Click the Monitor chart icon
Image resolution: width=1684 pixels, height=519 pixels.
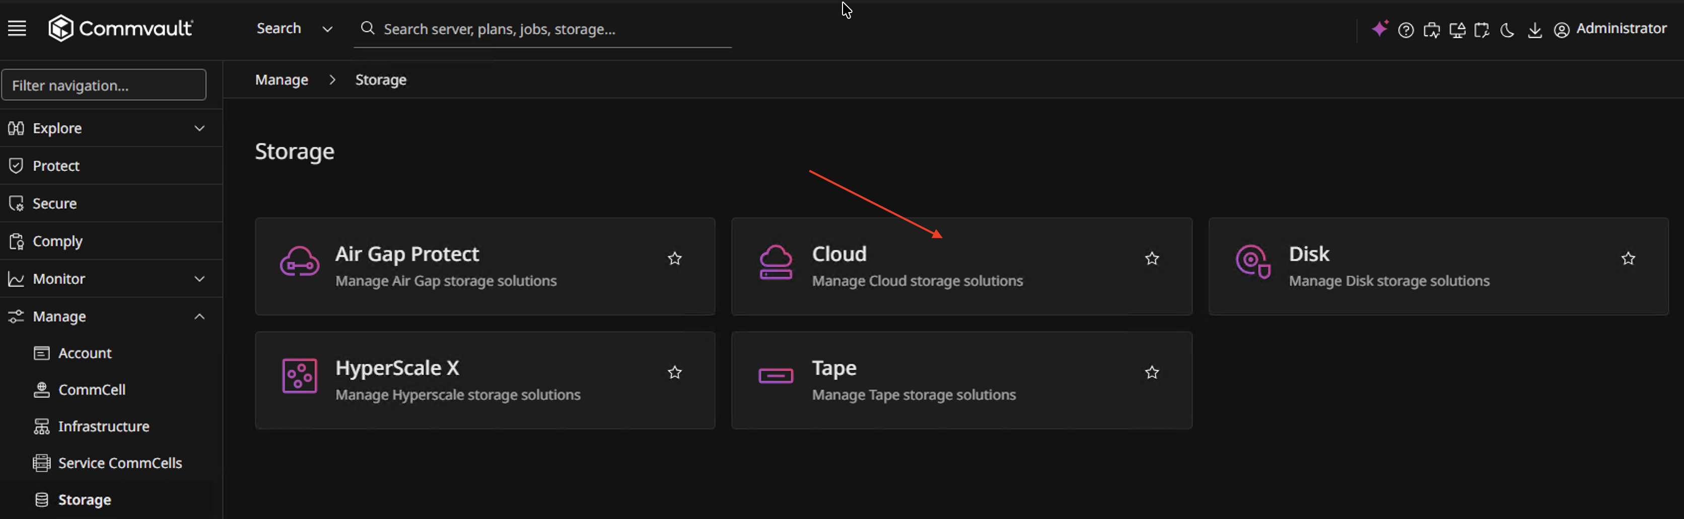pyautogui.click(x=16, y=279)
